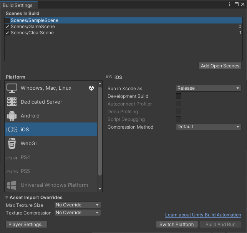Maximize the Build Settings window
Screen dimensions: 247x233
point(237,4)
